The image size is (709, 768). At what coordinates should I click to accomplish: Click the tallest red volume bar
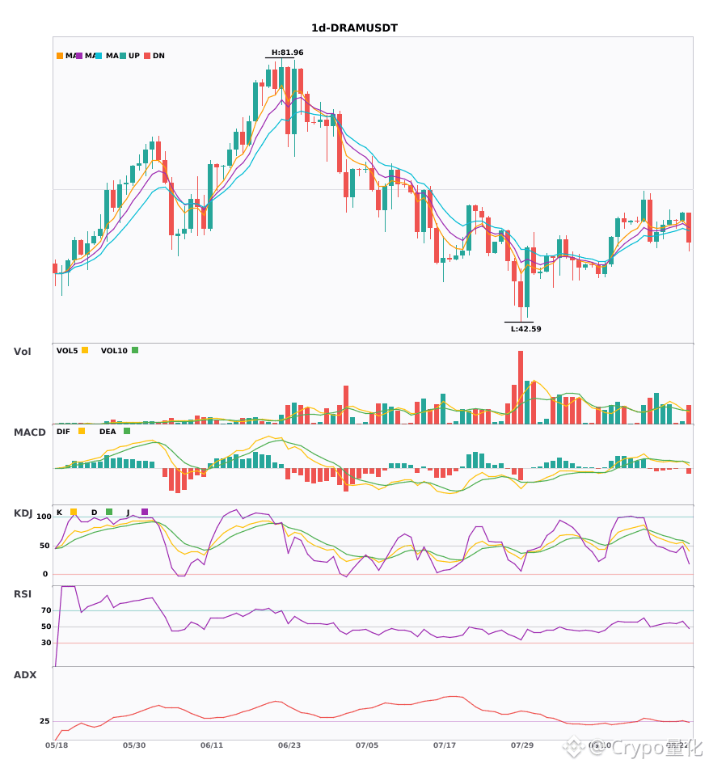tap(521, 387)
